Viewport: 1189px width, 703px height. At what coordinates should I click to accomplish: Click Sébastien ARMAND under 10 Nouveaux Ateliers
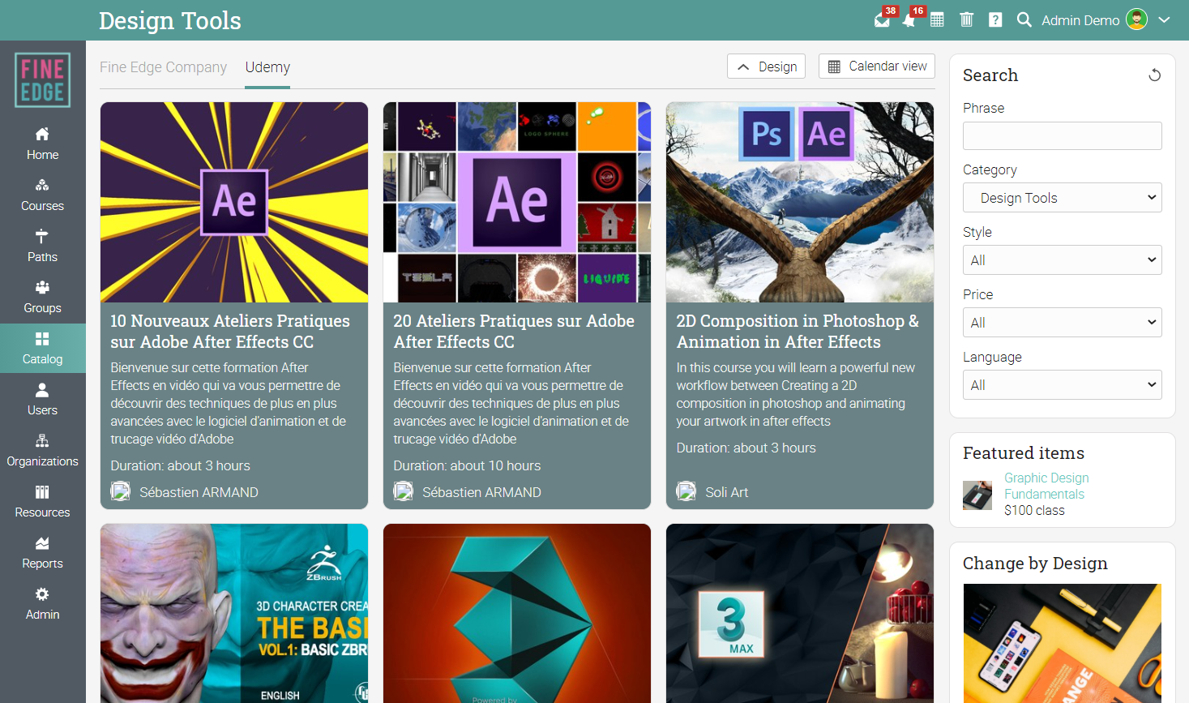click(199, 492)
